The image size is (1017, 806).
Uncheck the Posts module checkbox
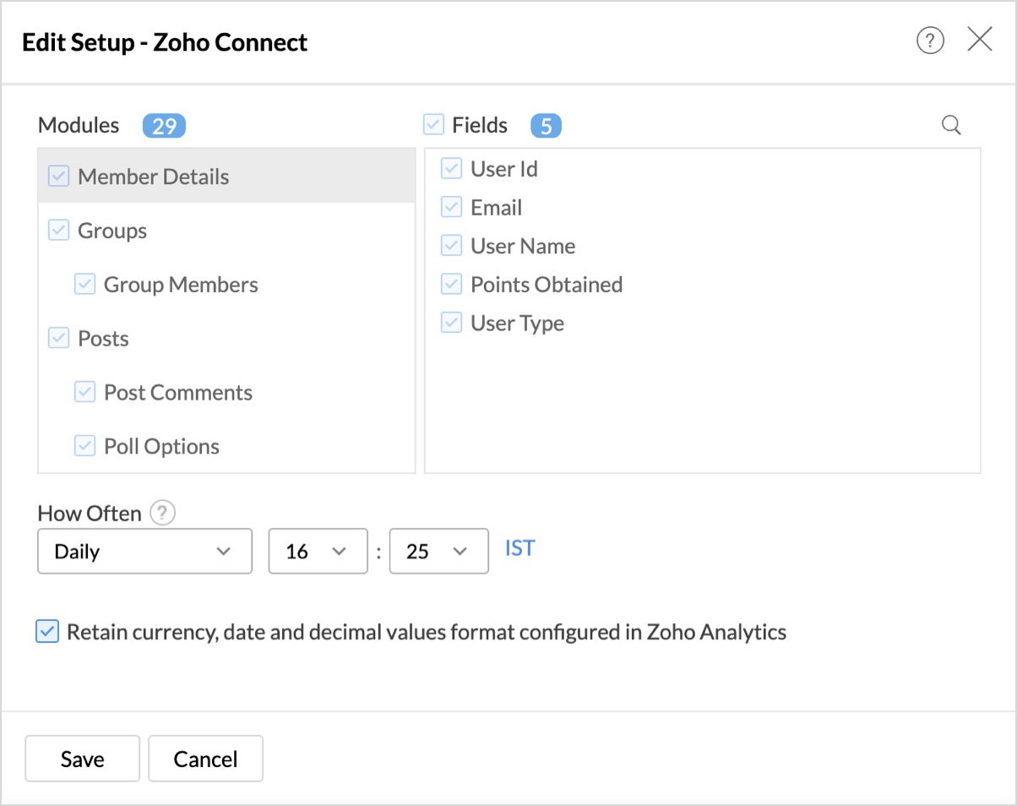58,339
